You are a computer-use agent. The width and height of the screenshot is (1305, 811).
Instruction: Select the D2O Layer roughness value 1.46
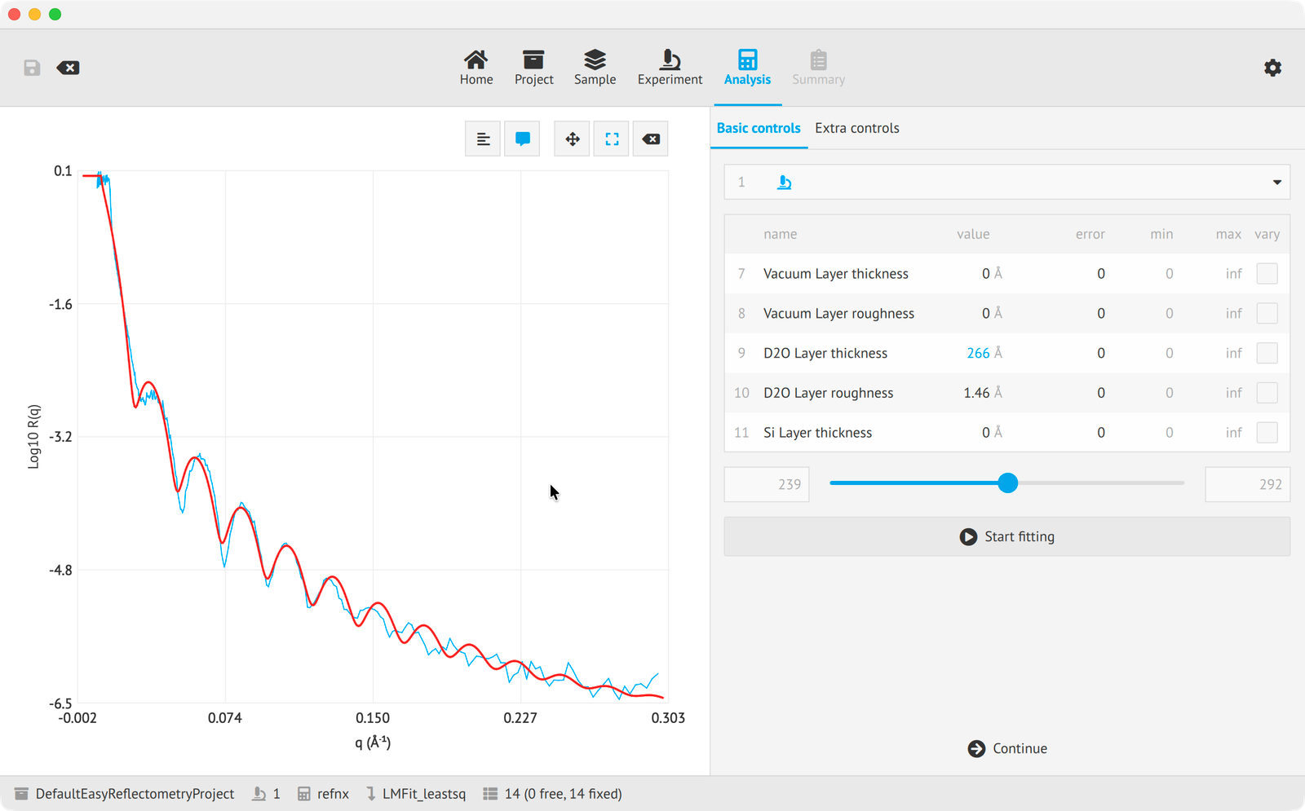976,393
